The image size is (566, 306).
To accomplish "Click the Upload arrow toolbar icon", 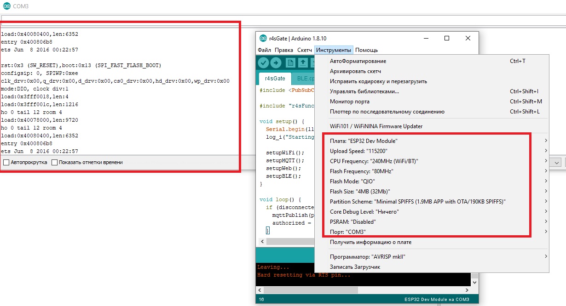I will (x=276, y=63).
